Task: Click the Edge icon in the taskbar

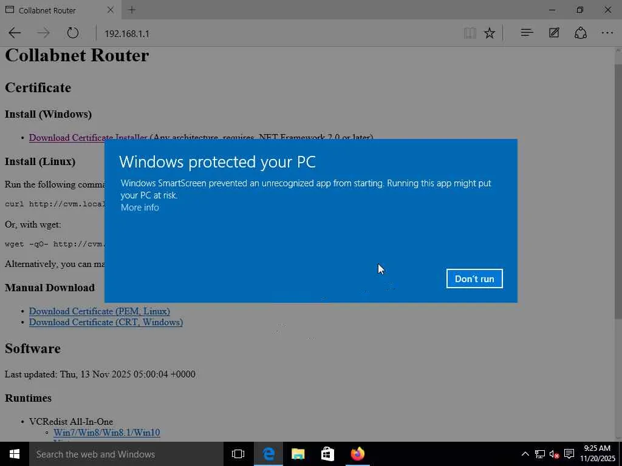Action: (x=268, y=454)
